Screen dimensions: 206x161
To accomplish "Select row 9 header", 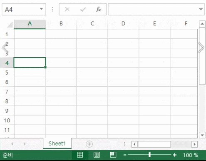I will pos(7,111).
